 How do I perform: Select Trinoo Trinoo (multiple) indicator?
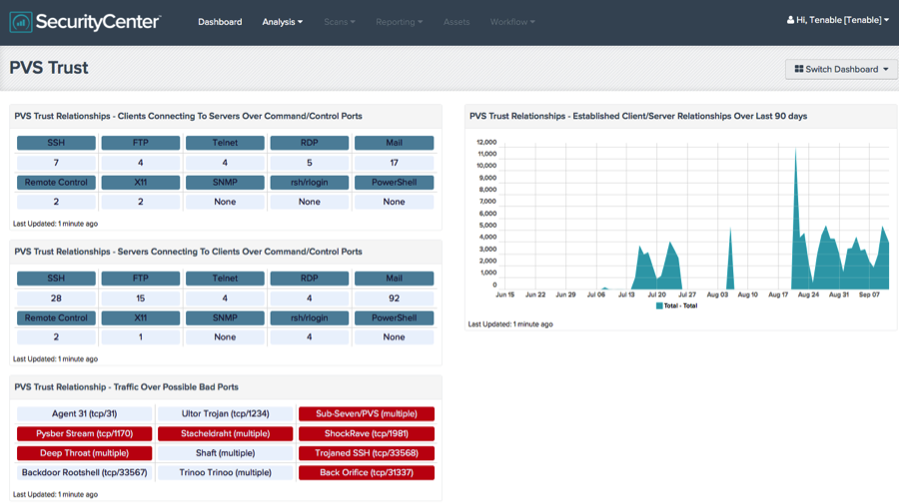tap(226, 473)
